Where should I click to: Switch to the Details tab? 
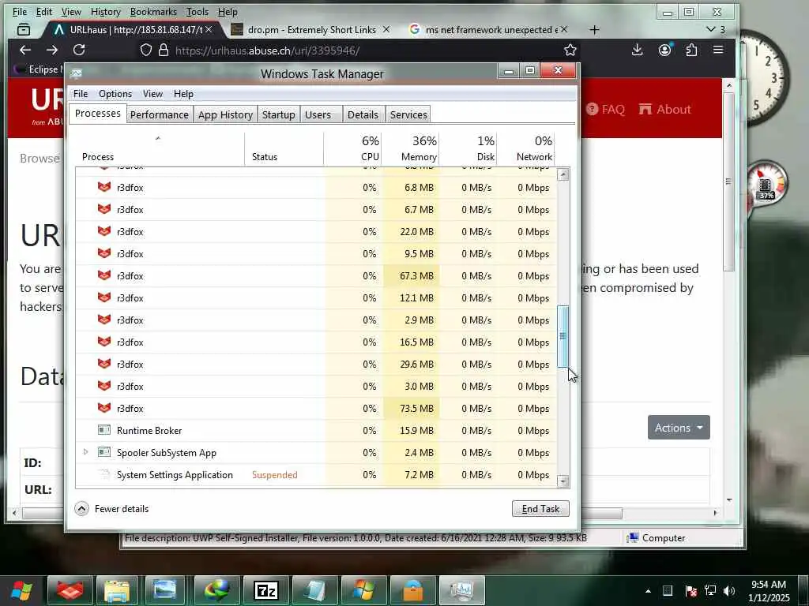coord(363,114)
